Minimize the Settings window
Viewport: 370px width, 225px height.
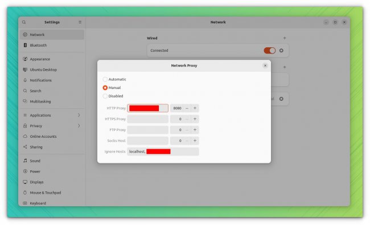[x=326, y=22]
